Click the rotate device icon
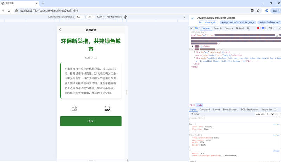Viewport: 281px width, 162px height. [125, 17]
